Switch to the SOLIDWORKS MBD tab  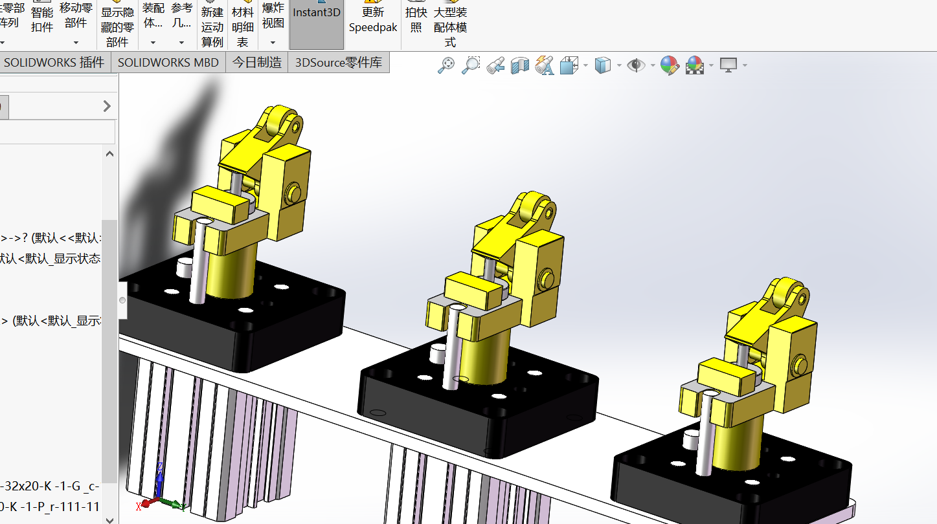[168, 63]
